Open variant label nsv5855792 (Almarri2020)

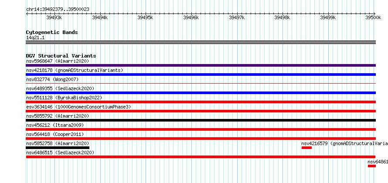tap(58, 116)
